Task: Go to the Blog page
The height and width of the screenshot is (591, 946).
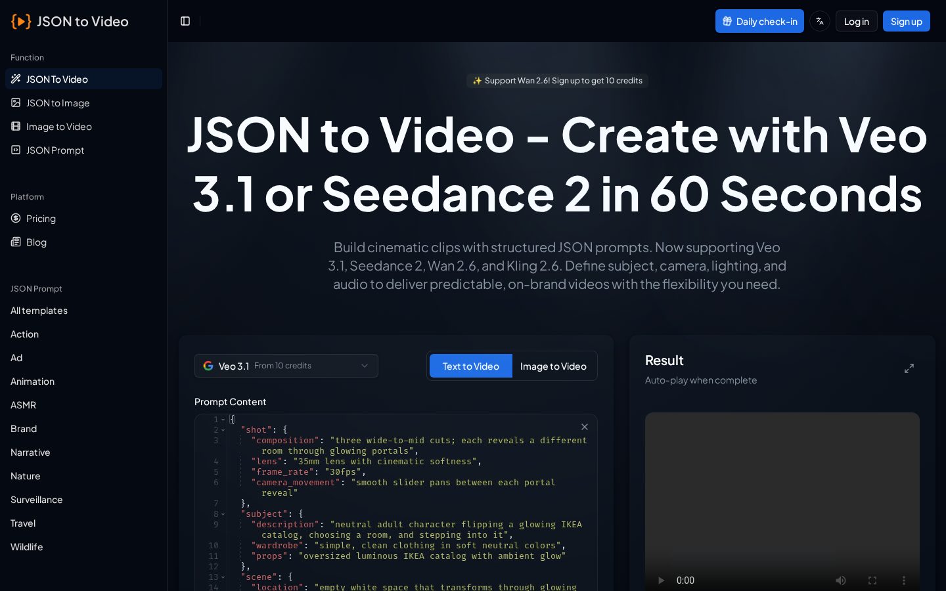Action: point(83,242)
